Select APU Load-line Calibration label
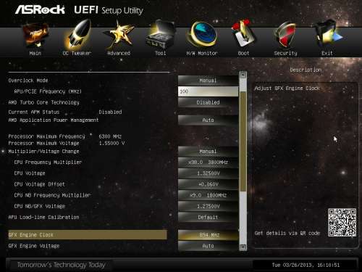 coord(43,217)
